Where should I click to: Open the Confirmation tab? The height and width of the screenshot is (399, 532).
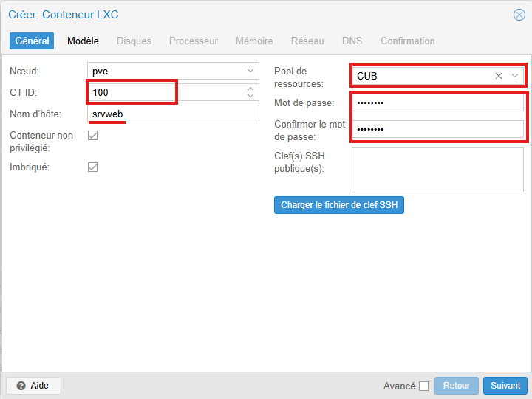click(407, 41)
